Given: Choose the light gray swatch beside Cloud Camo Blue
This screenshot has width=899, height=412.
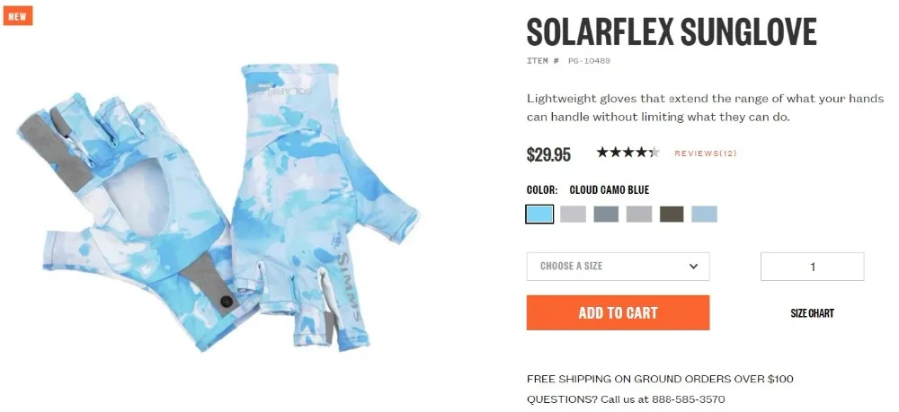Looking at the screenshot, I should coord(573,214).
